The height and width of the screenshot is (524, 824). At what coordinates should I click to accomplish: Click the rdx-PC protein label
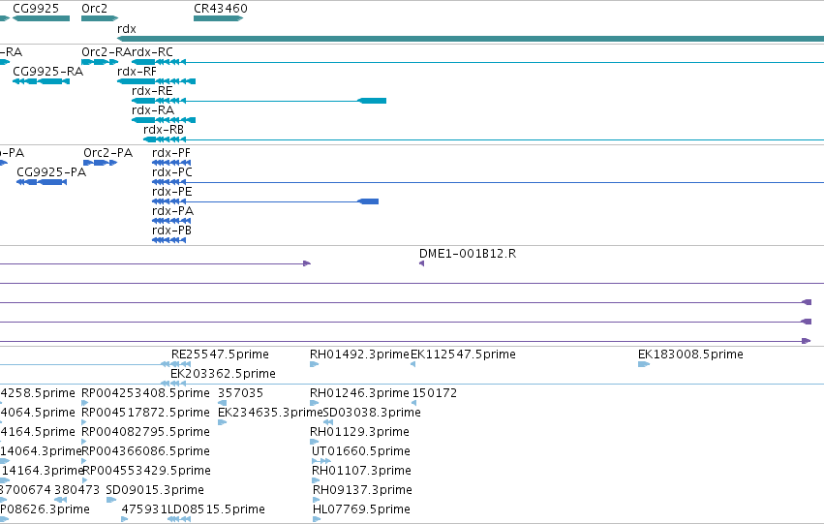(171, 172)
